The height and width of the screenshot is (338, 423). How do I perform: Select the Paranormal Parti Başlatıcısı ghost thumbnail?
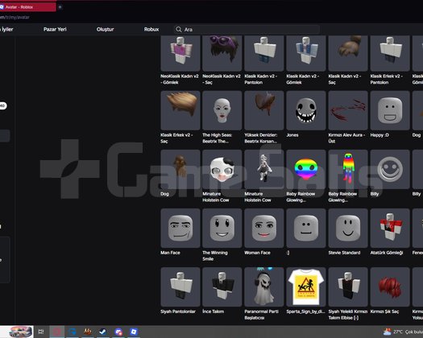point(264,286)
